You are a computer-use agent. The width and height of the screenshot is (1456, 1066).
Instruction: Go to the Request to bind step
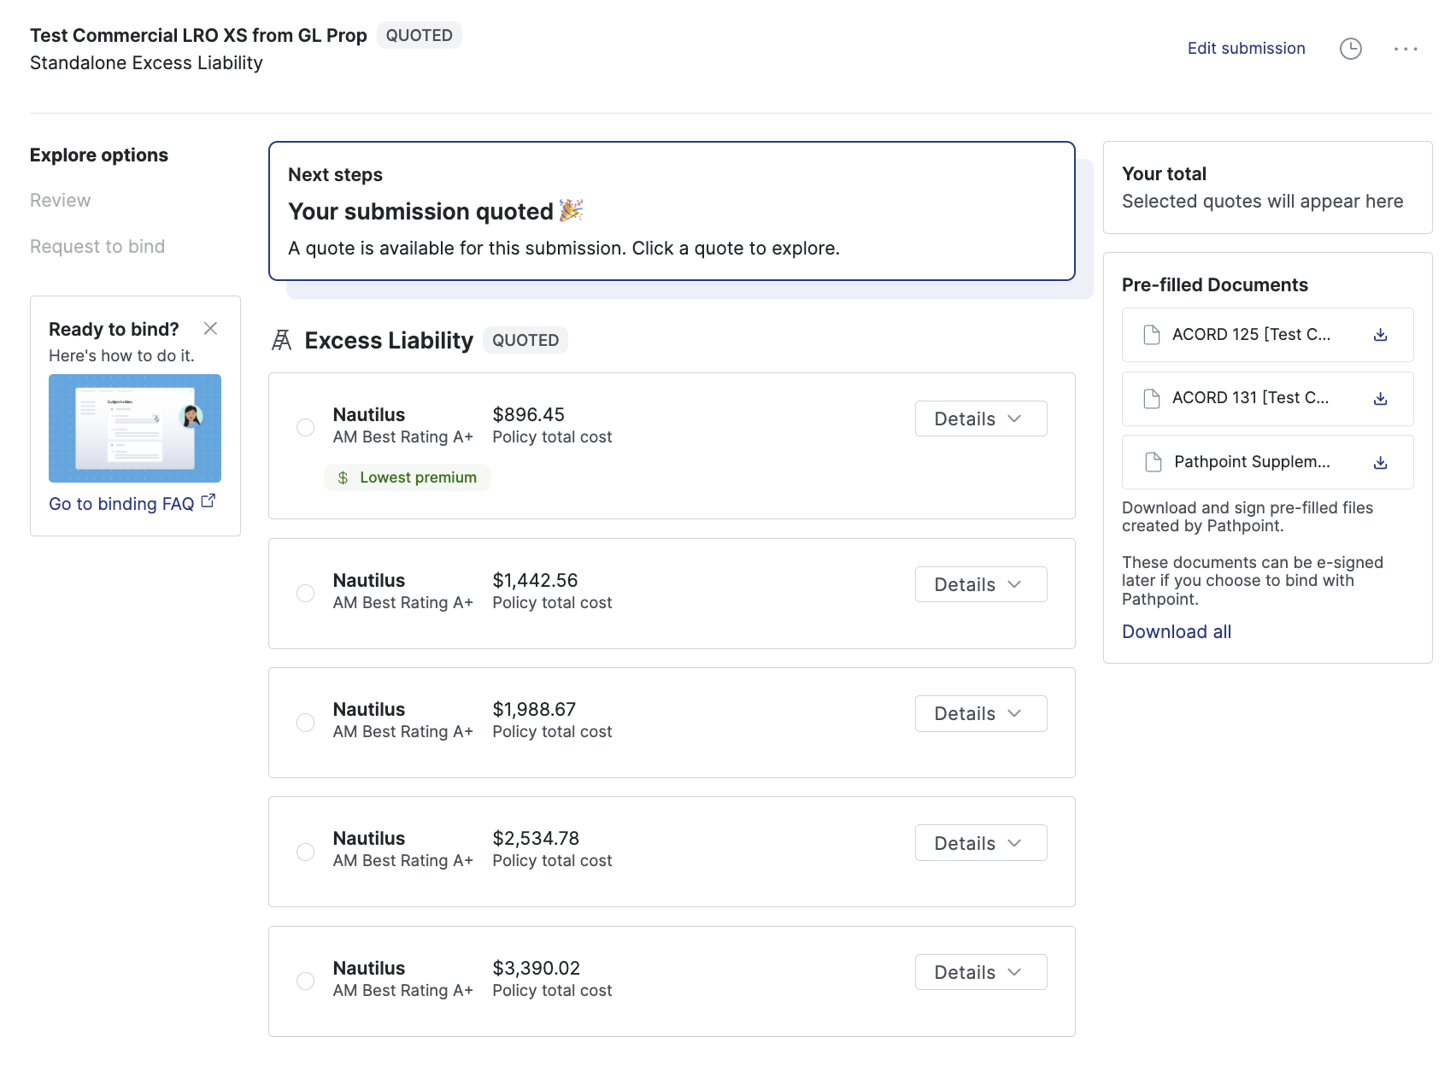point(97,247)
